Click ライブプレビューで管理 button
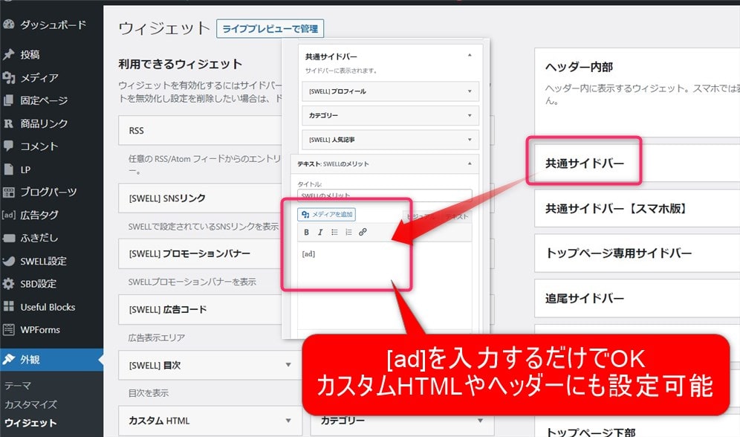The width and height of the screenshot is (740, 437). [x=270, y=29]
